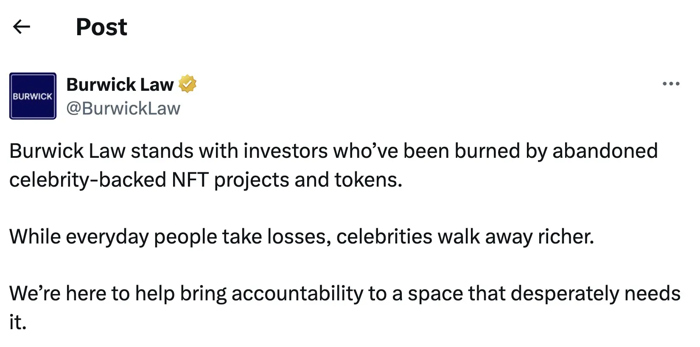Screen dimensions: 700x347
Task: Click the line starting "Burwick Law stands with"
Action: tap(333, 151)
